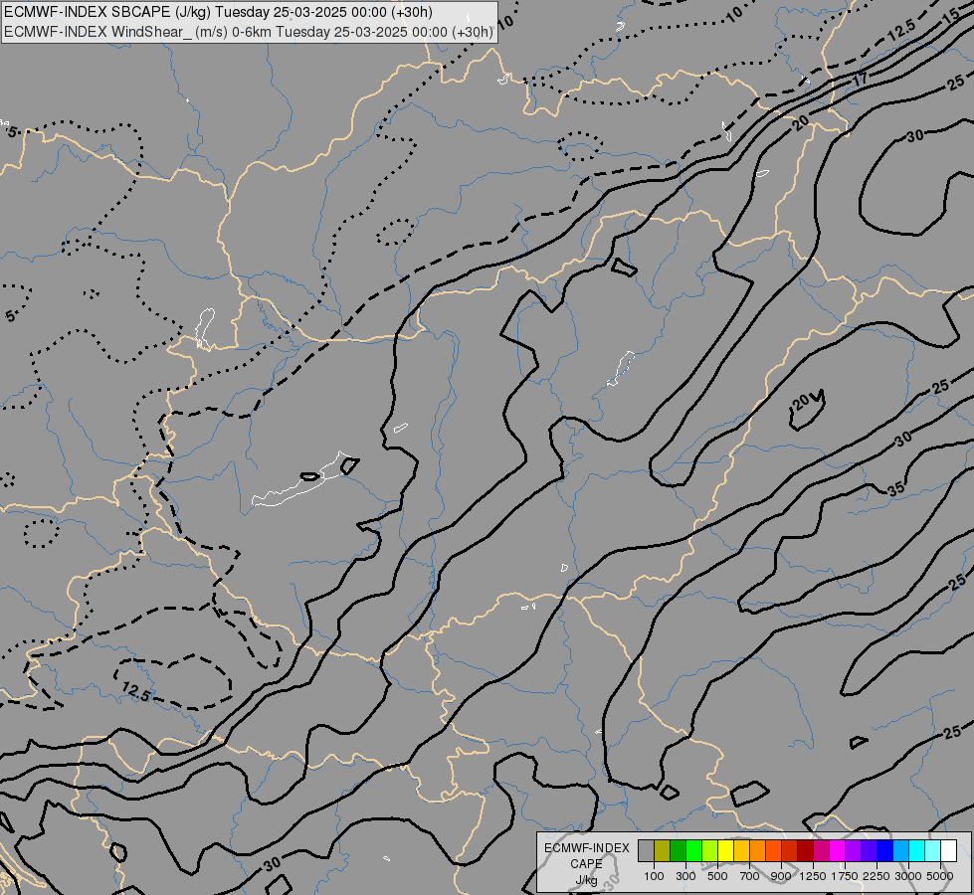The image size is (974, 895).
Task: Select the purple legend swatch
Action: tap(854, 851)
